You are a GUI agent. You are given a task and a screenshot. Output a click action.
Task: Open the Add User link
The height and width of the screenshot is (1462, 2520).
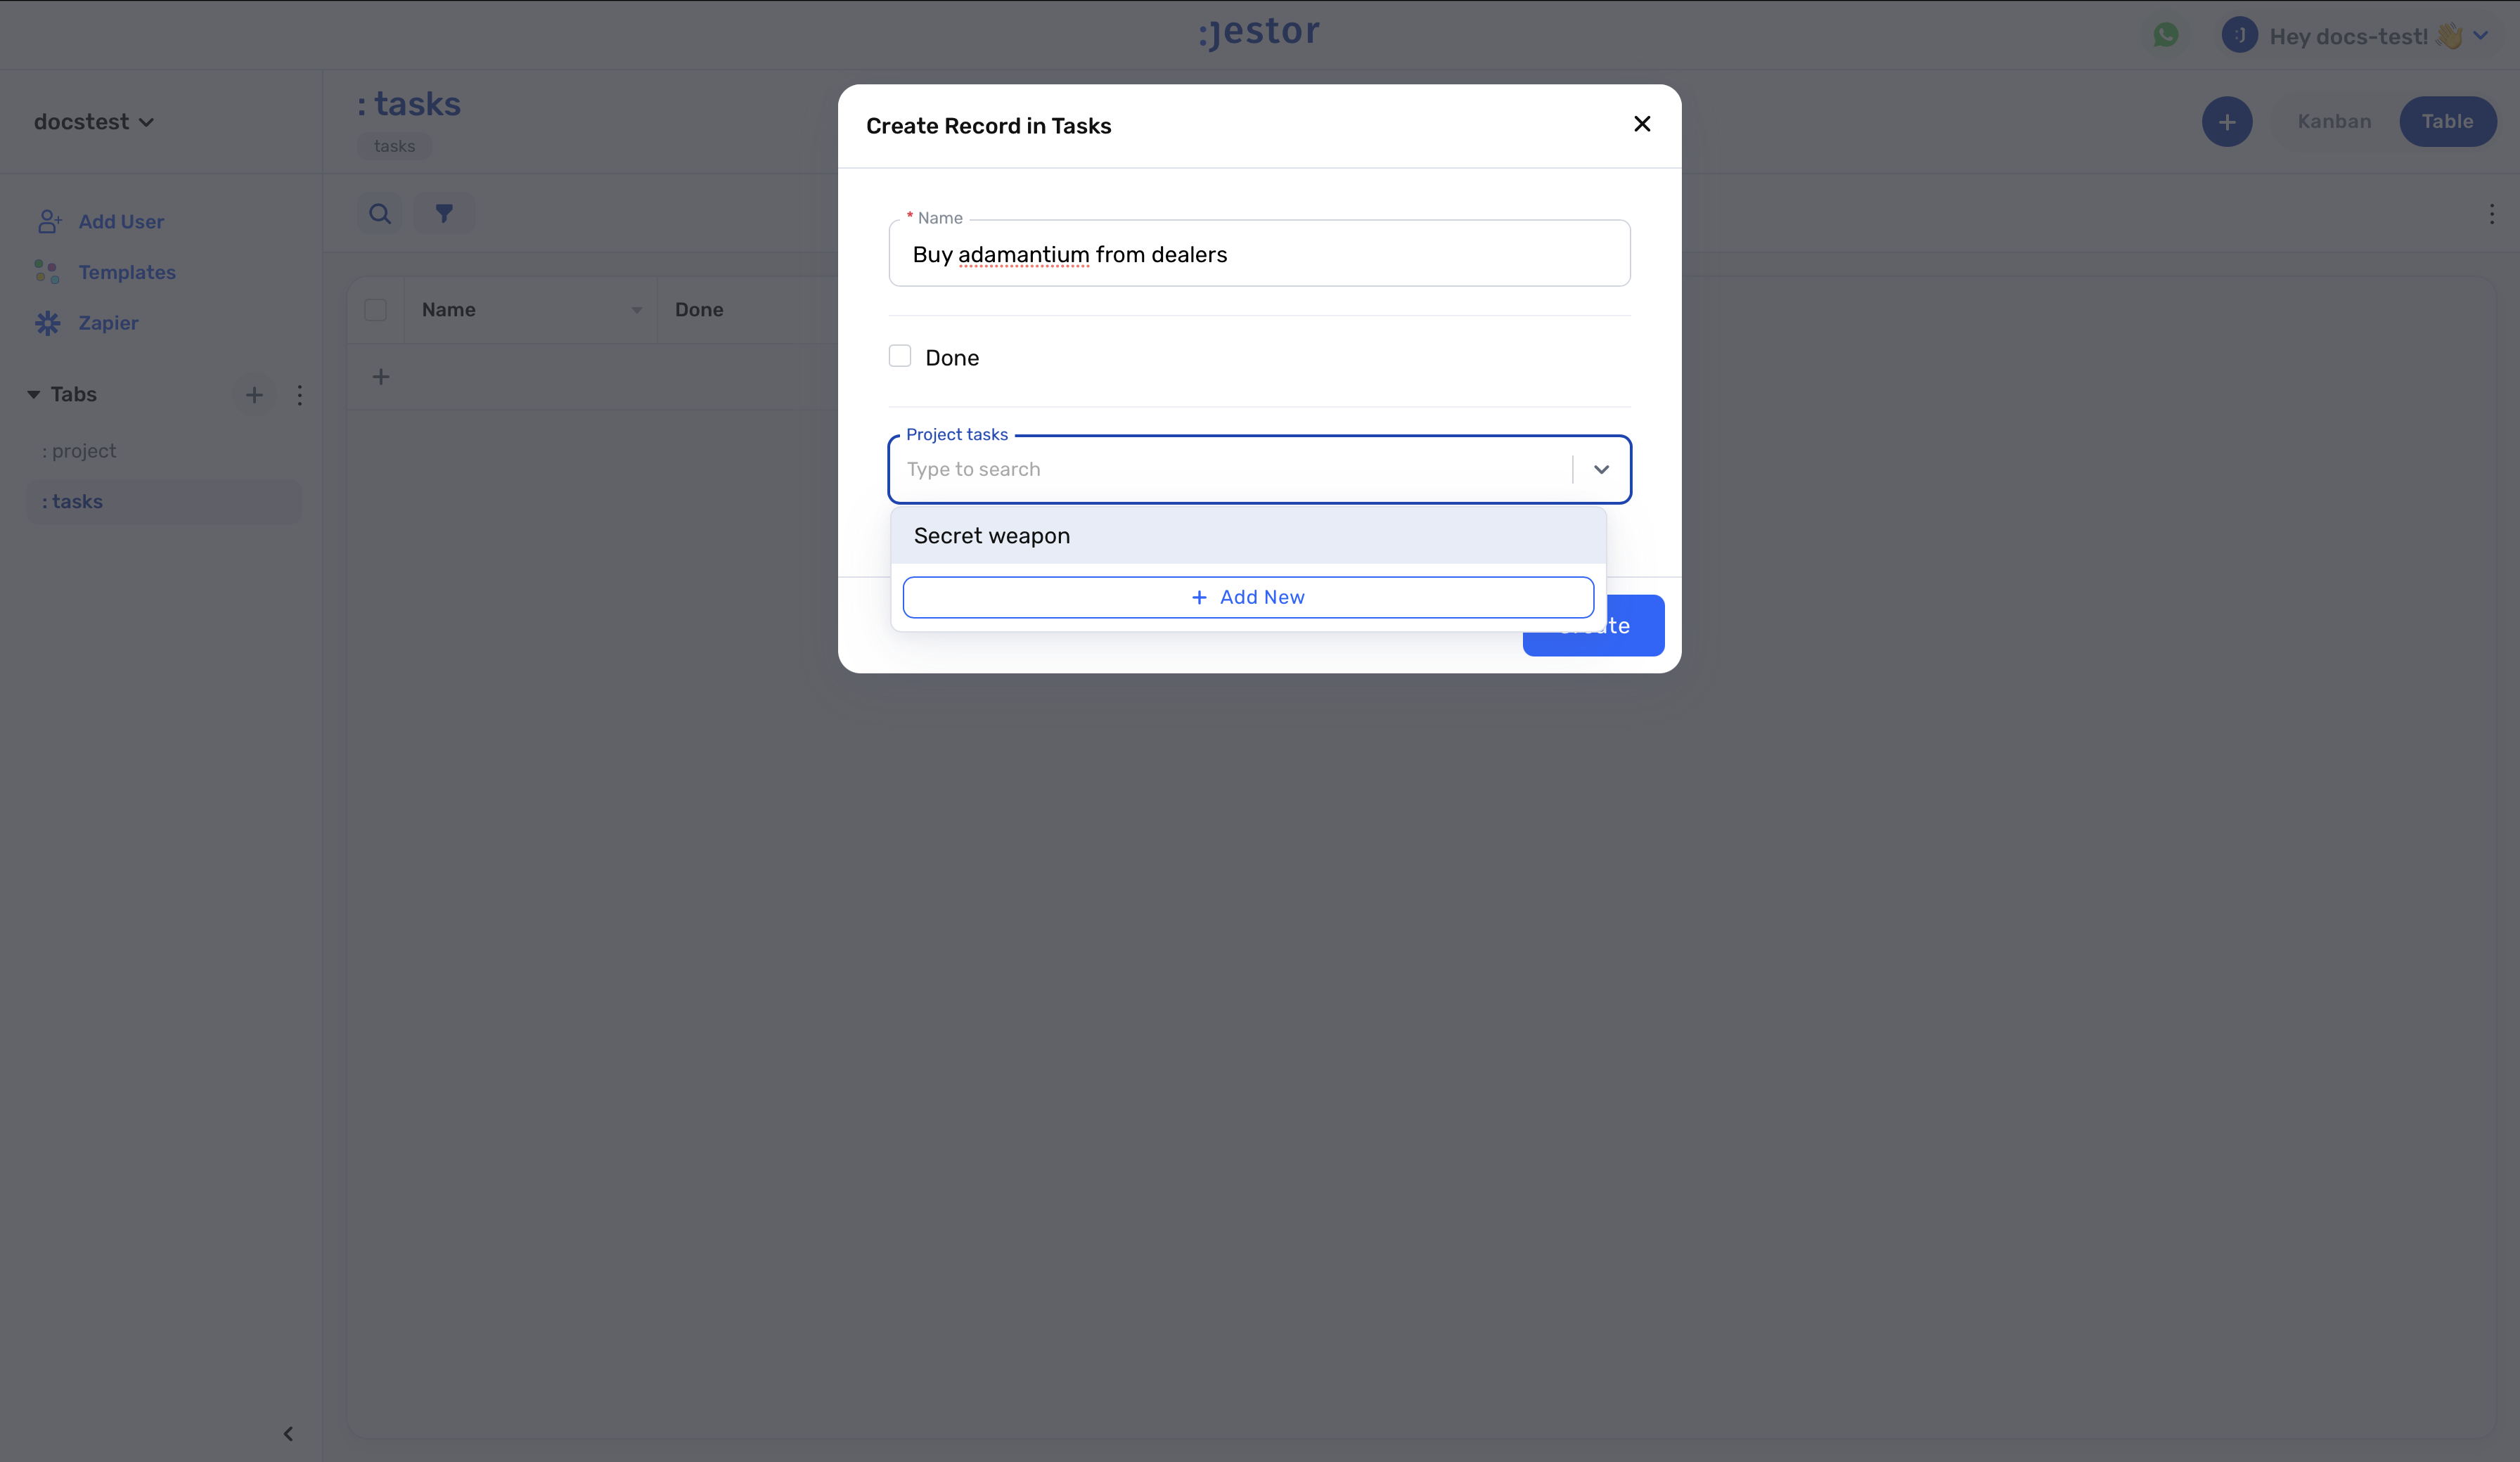121,222
